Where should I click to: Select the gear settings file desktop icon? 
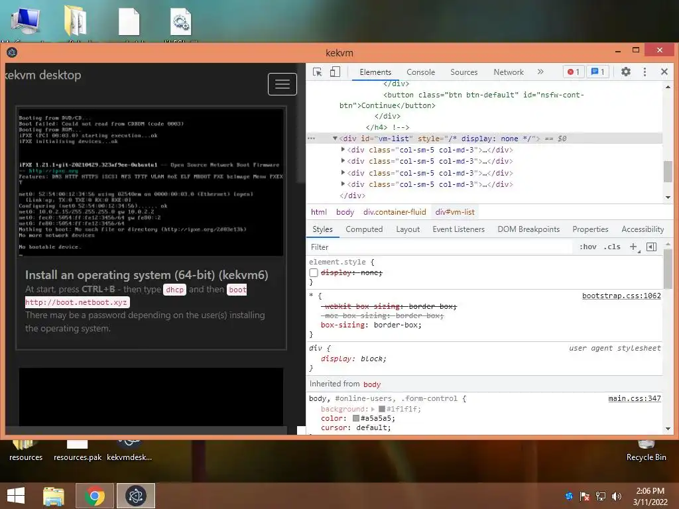pyautogui.click(x=180, y=22)
